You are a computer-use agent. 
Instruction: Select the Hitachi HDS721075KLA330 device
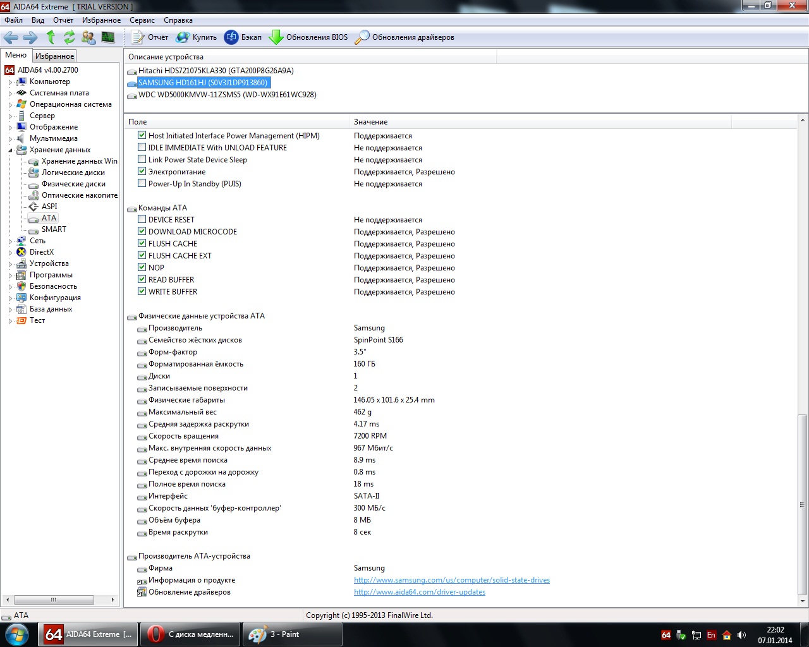point(216,71)
